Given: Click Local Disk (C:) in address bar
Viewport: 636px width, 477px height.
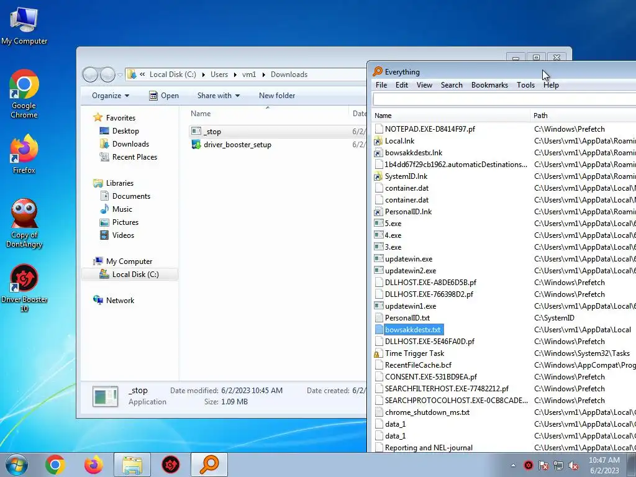Looking at the screenshot, I should tap(173, 75).
